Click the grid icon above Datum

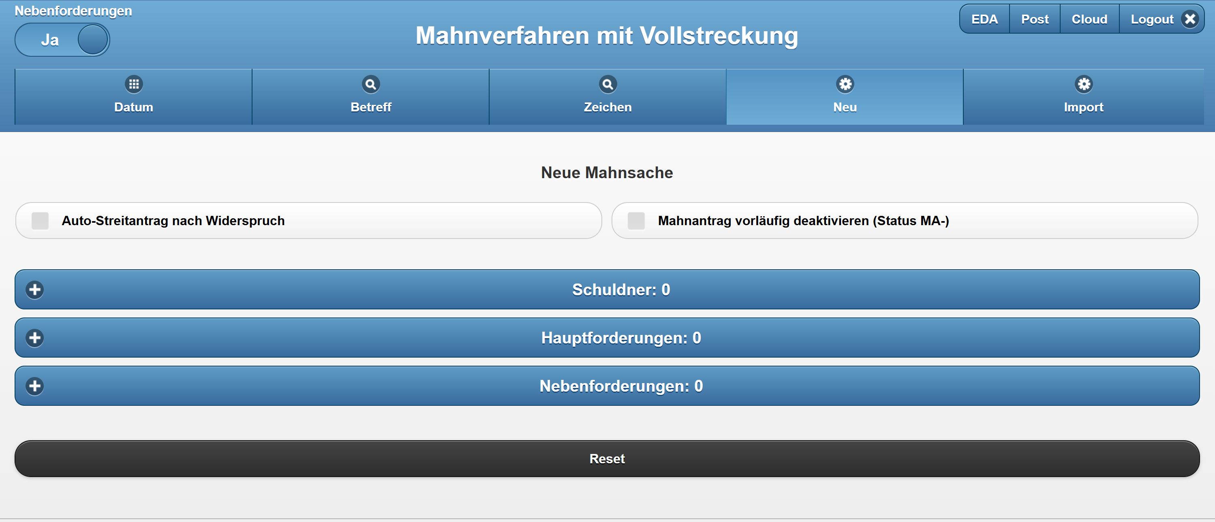coord(133,84)
